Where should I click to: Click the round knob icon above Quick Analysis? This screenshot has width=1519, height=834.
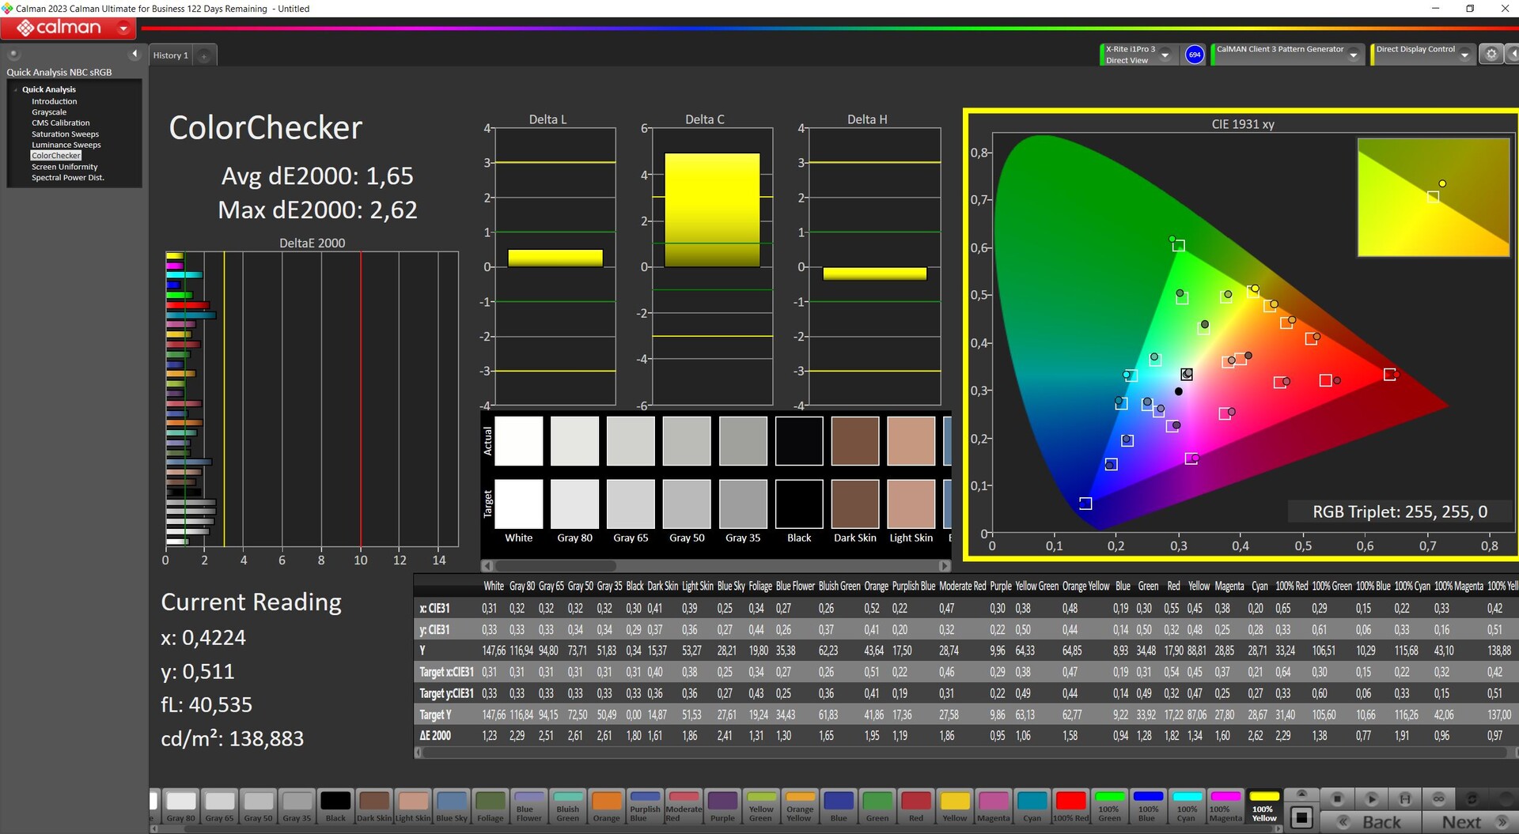point(13,55)
